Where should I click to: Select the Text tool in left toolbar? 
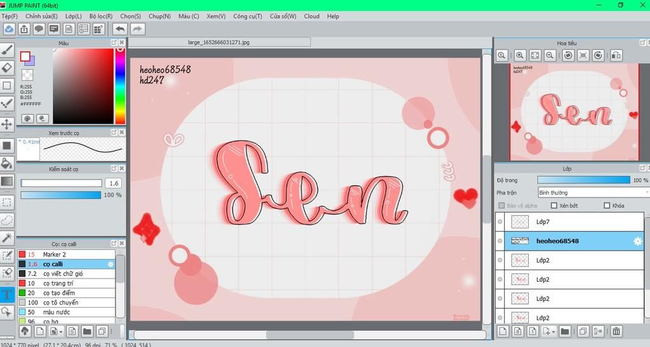pyautogui.click(x=7, y=294)
